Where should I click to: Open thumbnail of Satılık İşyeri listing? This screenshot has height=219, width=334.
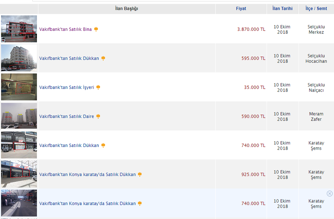point(19,87)
